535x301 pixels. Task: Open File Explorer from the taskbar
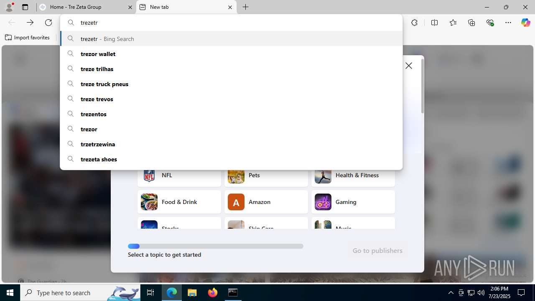(192, 293)
